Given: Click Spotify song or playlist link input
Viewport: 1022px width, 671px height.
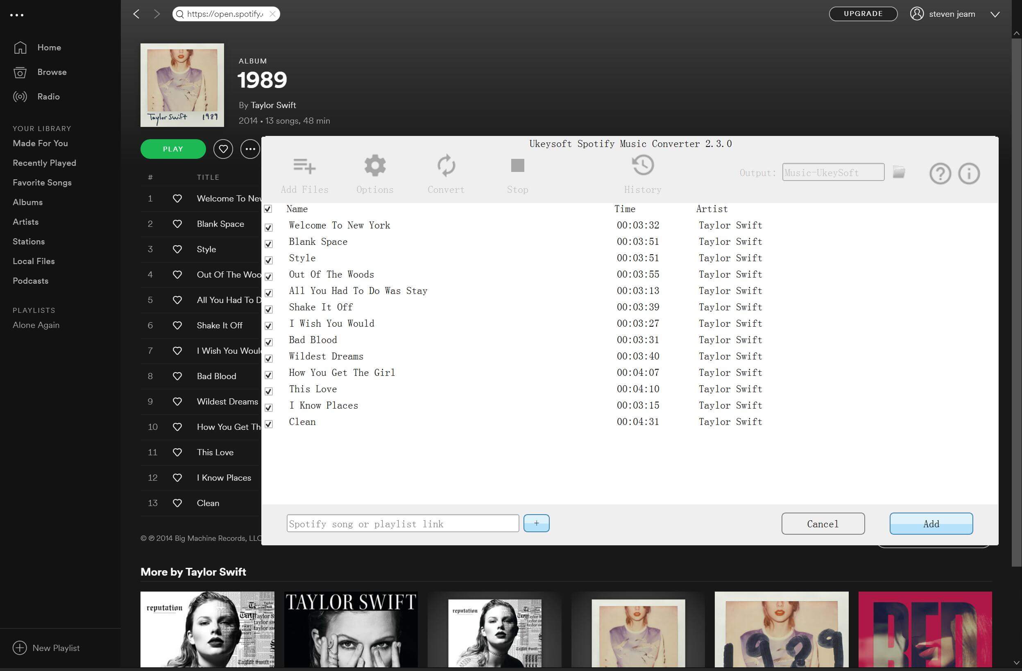Looking at the screenshot, I should [402, 524].
